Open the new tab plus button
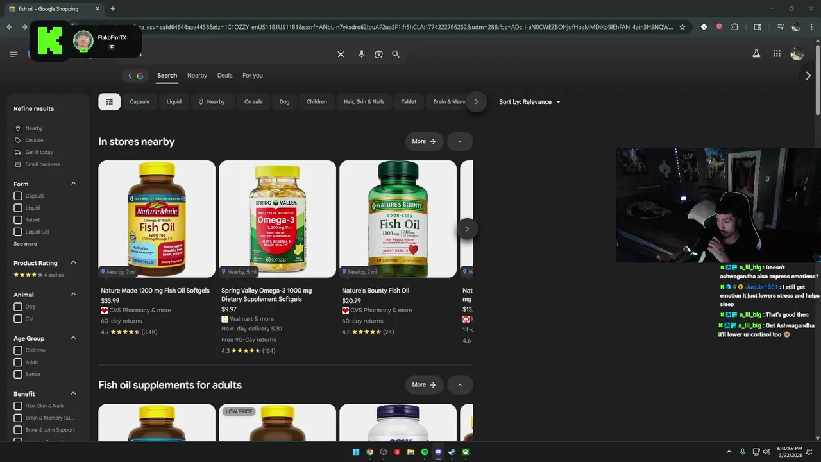The image size is (821, 462). [x=113, y=9]
